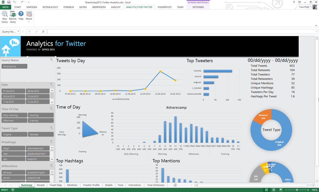The width and height of the screenshot is (319, 192).
Task: Click the New Query ribbon icon
Action: click(x=5, y=17)
